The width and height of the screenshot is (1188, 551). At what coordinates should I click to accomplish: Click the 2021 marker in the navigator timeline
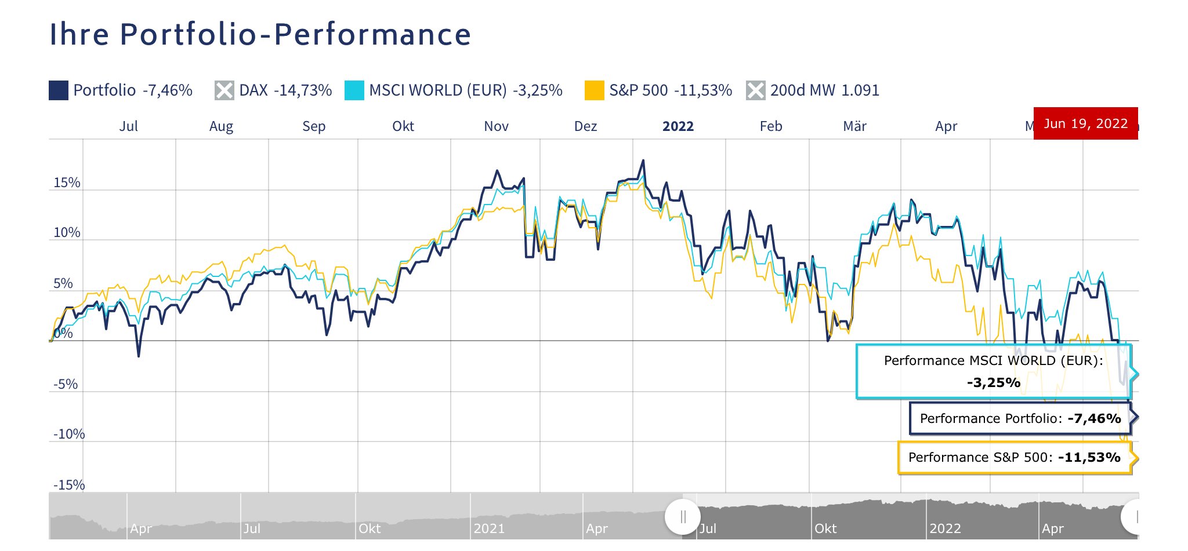tap(489, 528)
